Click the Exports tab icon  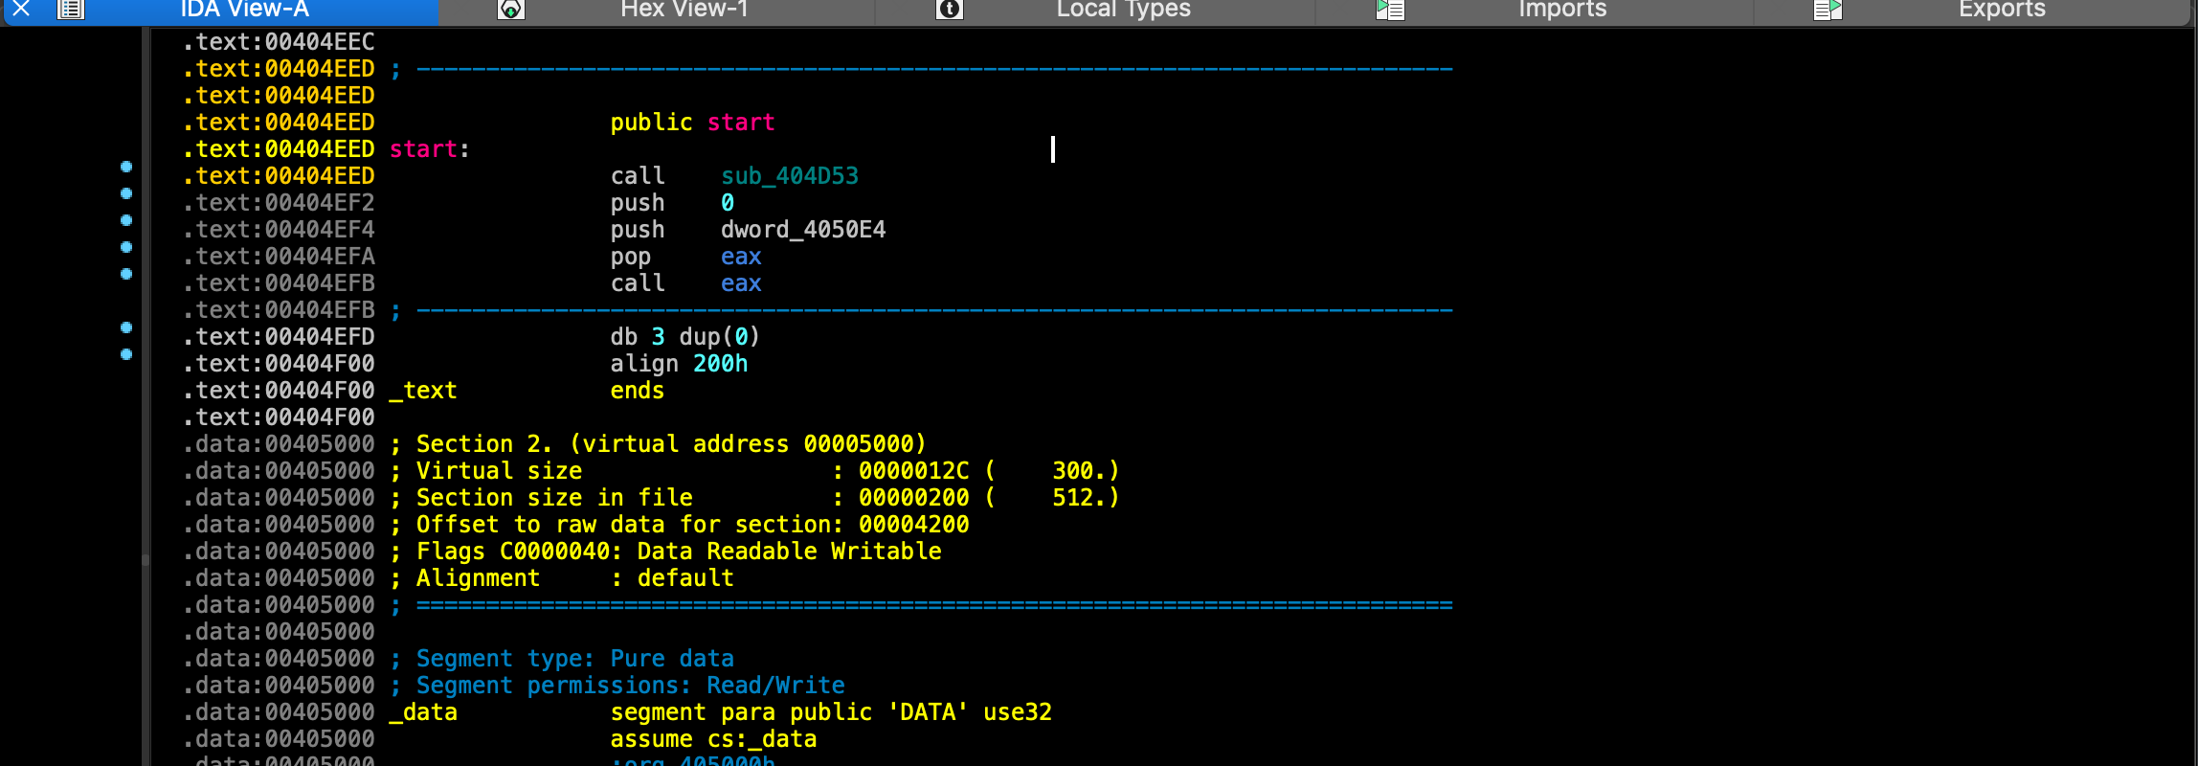[x=1828, y=10]
